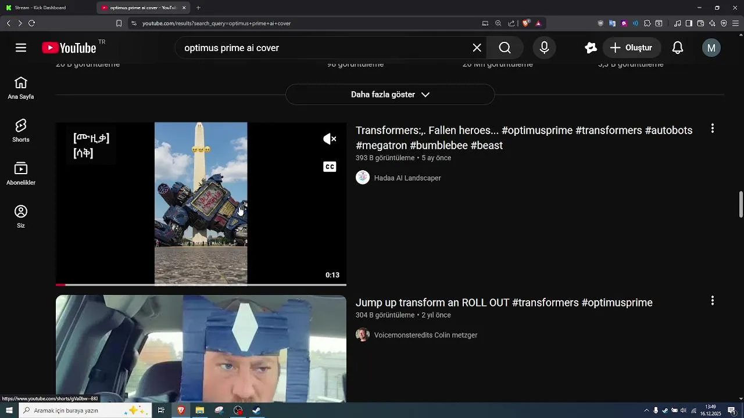Screen dimensions: 744x418
Task: Open the Brave Wallet icon
Action: click(x=700, y=23)
